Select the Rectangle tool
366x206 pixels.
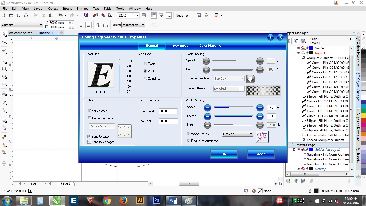click(4, 69)
